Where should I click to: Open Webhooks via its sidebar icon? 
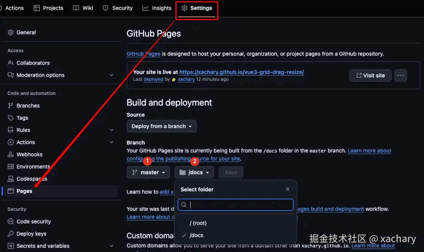(11, 154)
